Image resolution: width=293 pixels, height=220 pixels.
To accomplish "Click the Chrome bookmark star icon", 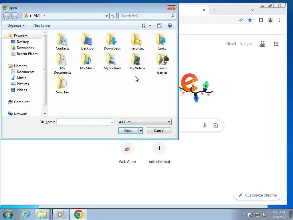I will click(x=250, y=20).
